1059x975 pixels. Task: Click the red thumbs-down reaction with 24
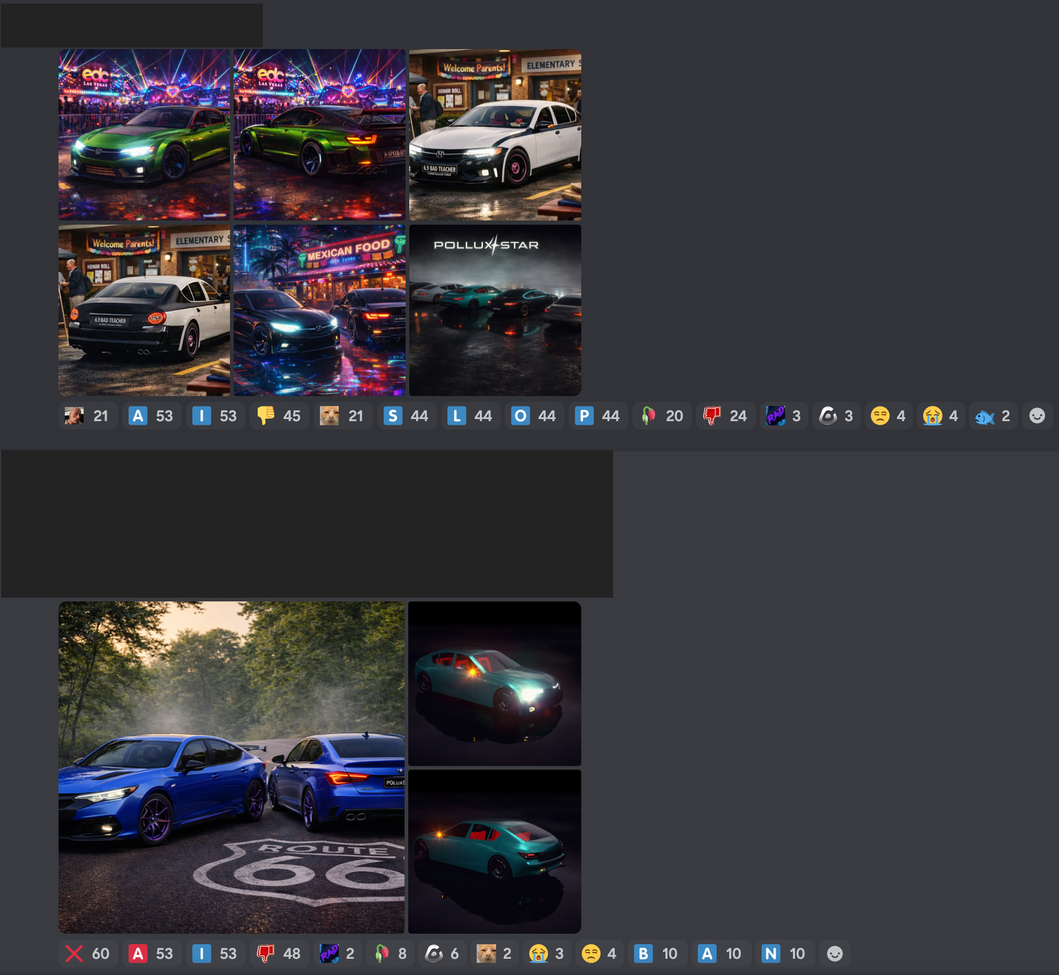click(725, 416)
